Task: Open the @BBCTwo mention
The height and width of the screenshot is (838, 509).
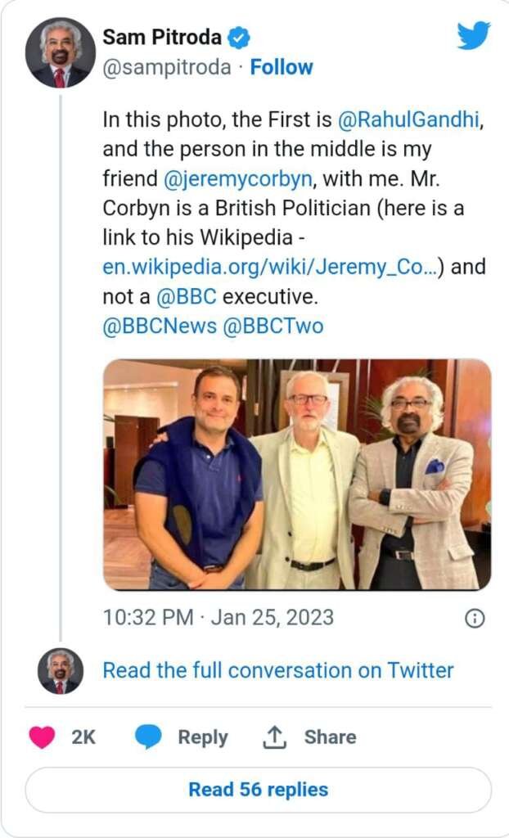Action: point(273,326)
